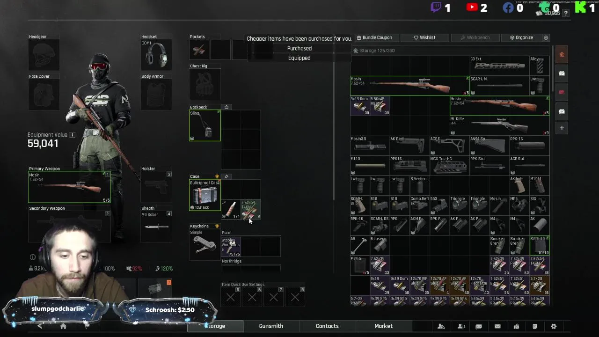Select the ML Rifle .44 in storage

pos(499,126)
